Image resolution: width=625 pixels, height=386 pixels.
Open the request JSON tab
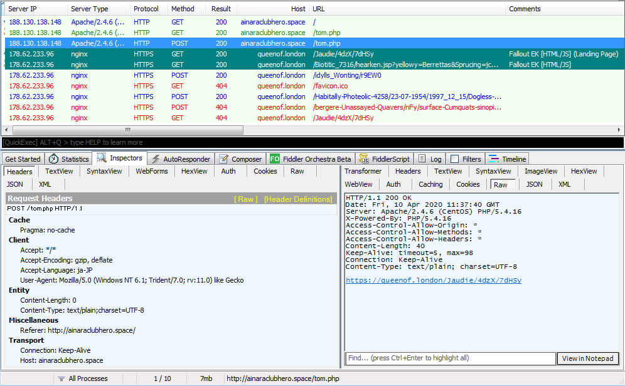point(15,184)
